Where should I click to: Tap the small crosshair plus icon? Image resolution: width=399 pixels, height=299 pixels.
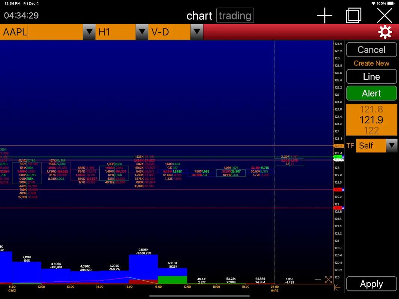coord(318,280)
